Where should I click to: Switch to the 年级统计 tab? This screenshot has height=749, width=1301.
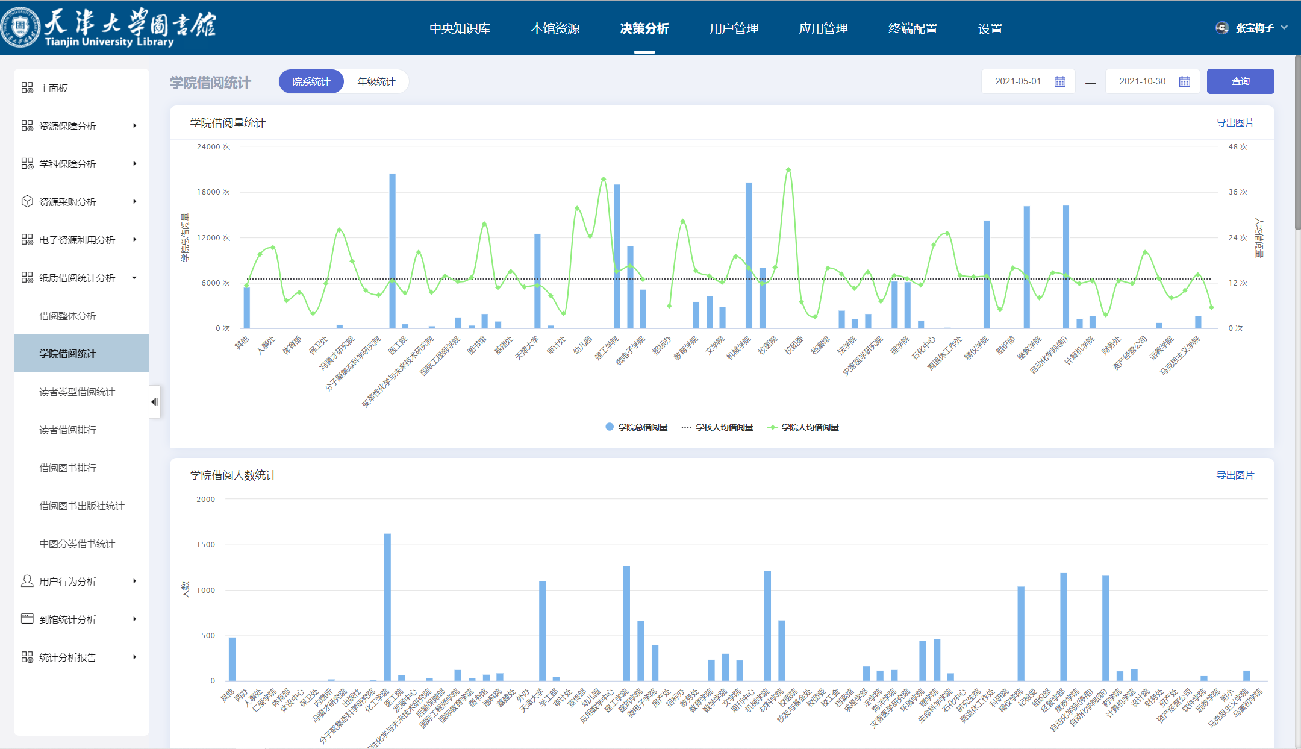[x=376, y=81]
